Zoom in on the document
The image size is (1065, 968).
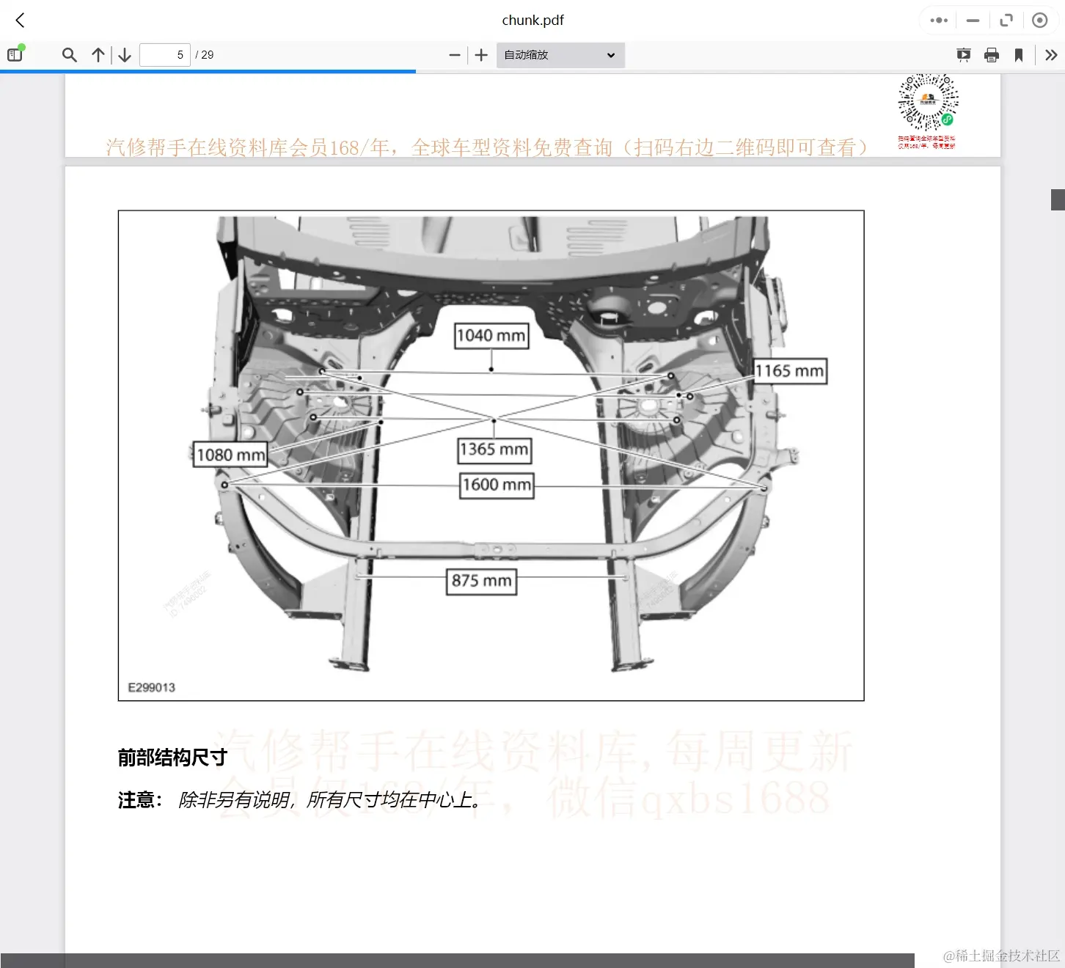480,54
